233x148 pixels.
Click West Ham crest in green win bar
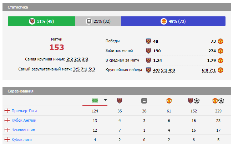tap(32, 21)
